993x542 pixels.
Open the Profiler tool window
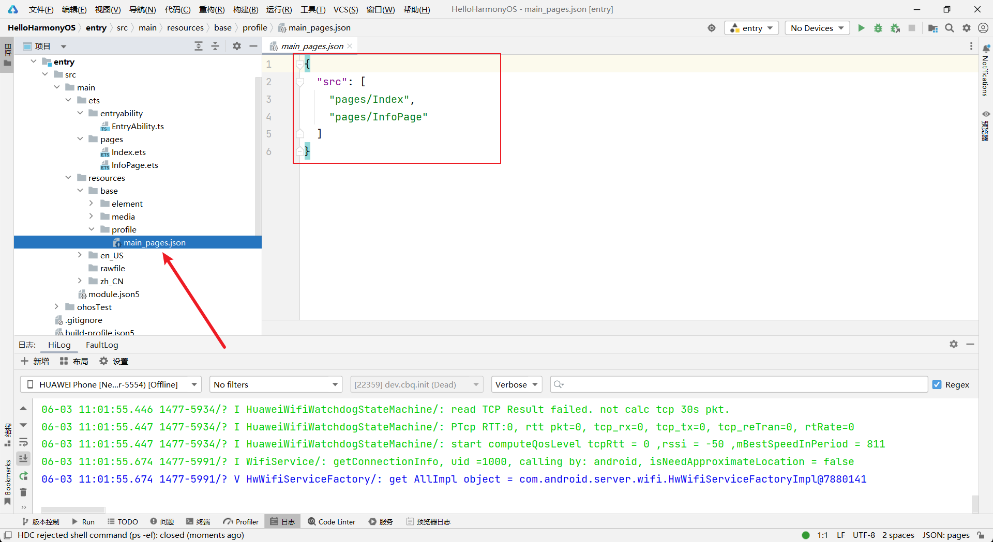coord(241,522)
